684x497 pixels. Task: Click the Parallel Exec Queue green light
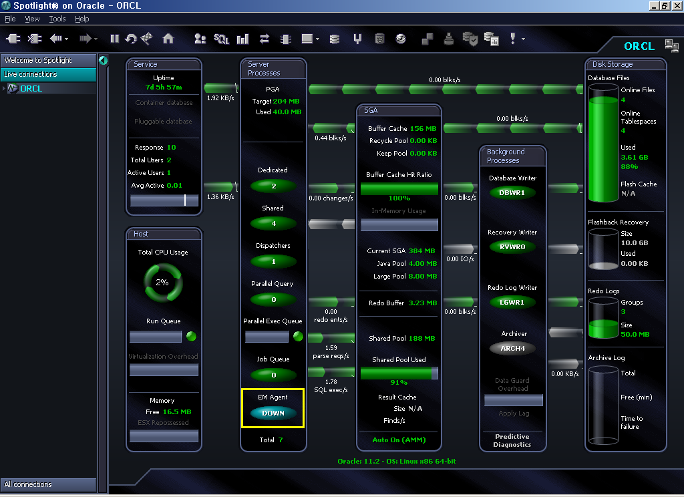(x=298, y=336)
